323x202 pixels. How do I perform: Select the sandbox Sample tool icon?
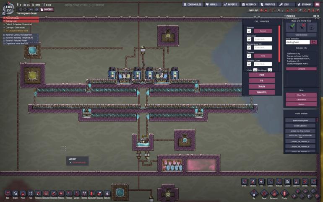270,182
